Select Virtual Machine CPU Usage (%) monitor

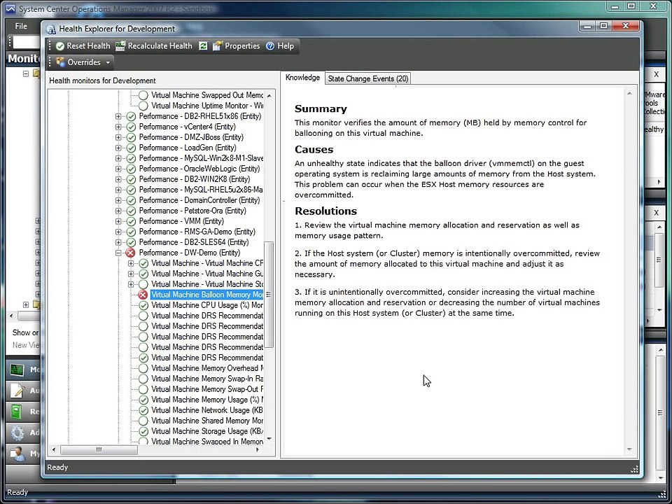[207, 305]
